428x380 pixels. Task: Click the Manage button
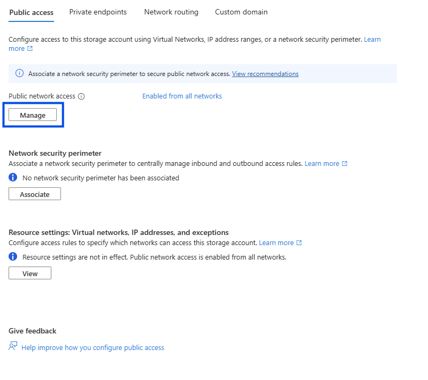33,115
